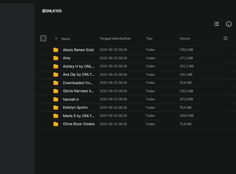Sort by Nama column header
Screen dimensions: 236x174
click(65, 39)
